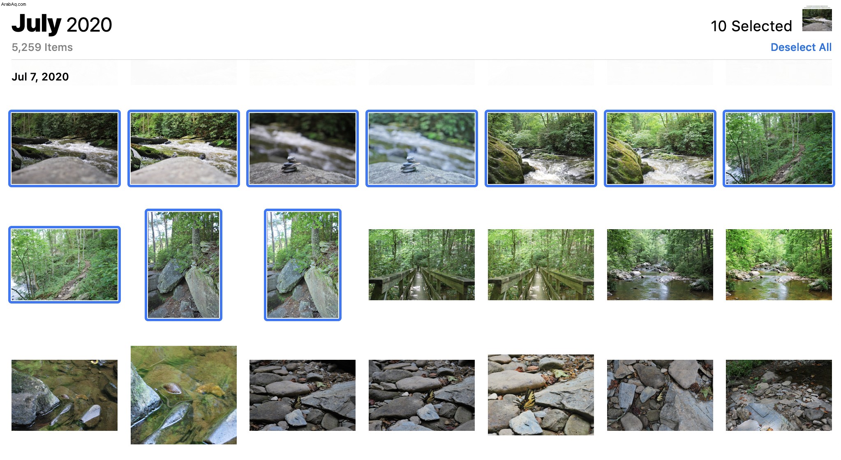Deselect the dark blurred rock cairn photo
This screenshot has height=460, width=841.
(303, 148)
